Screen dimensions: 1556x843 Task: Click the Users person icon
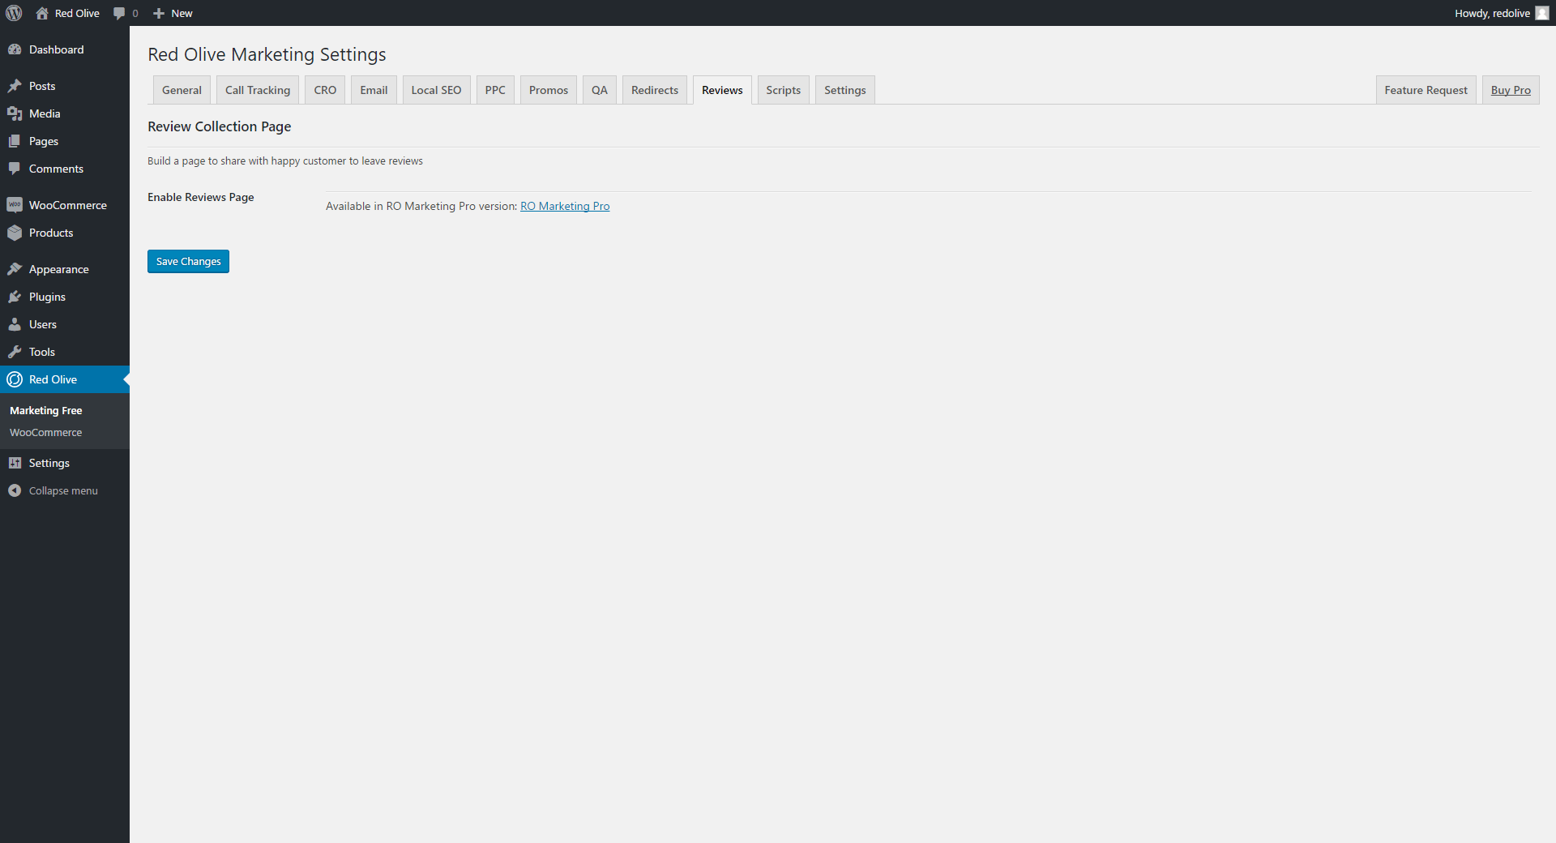(15, 324)
